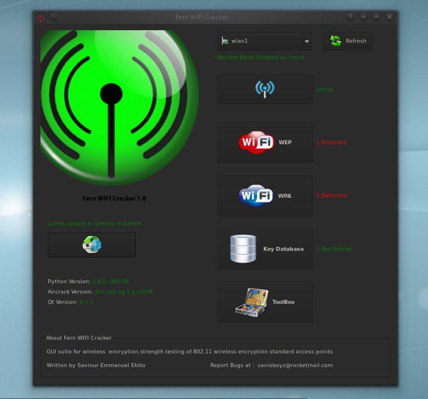Click the Refresh button
428x399 pixels.
[x=347, y=41]
